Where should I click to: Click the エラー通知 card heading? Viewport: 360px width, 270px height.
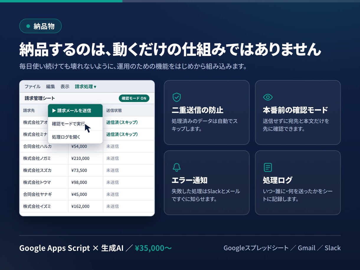pos(189,180)
